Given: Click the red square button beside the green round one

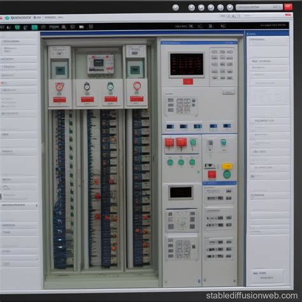Looking at the screenshot, I should pos(212,175).
